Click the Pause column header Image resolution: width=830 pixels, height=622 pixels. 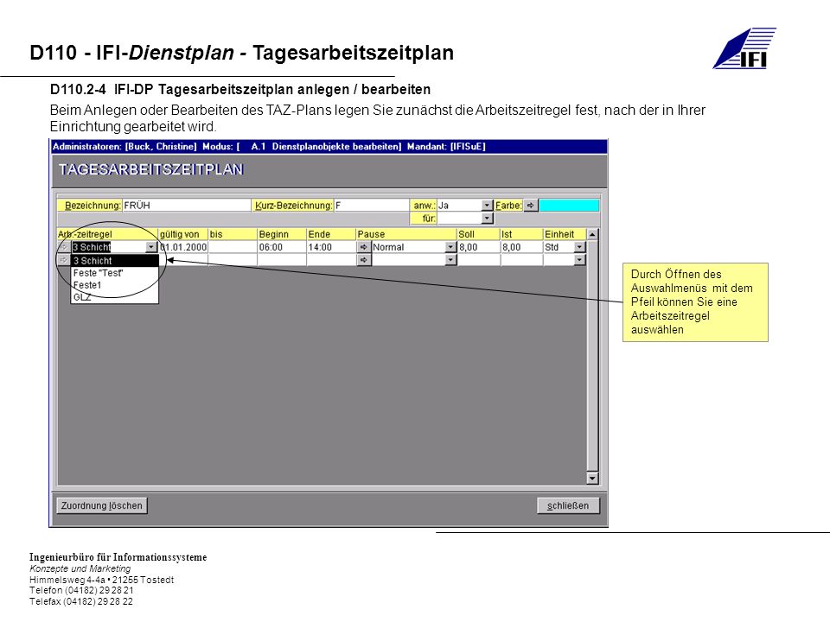point(406,234)
